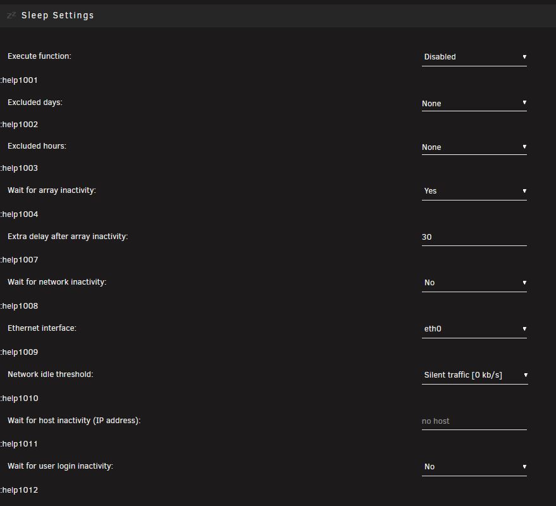The width and height of the screenshot is (556, 506).
Task: Click the Network idle threshold label
Action: tap(51, 374)
